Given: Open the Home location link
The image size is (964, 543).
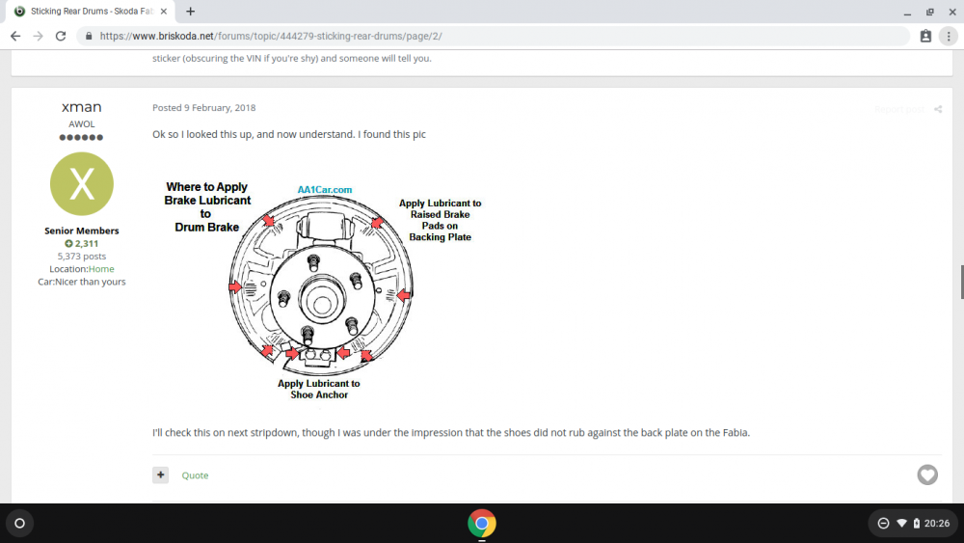Looking at the screenshot, I should coord(101,269).
